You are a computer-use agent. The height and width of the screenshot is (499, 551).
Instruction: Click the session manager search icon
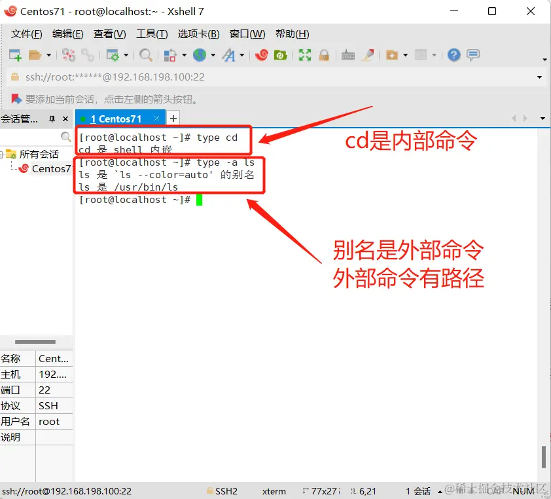(x=65, y=136)
